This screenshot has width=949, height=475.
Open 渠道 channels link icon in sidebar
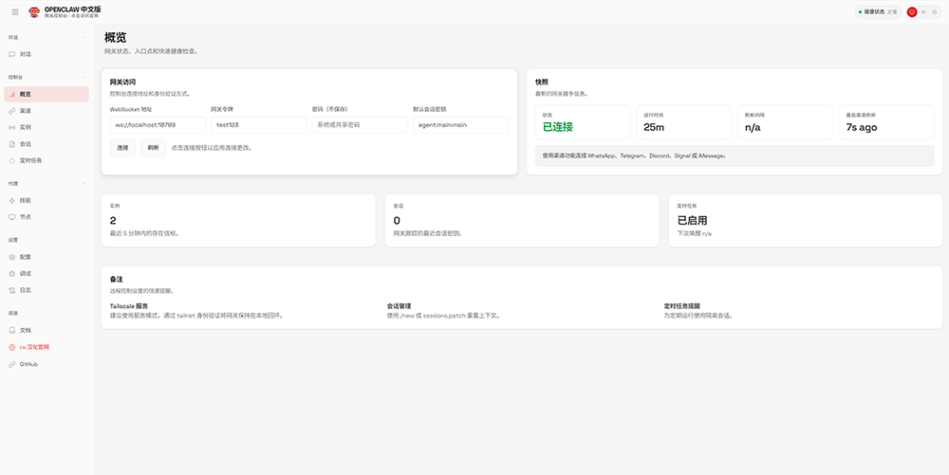coord(12,111)
